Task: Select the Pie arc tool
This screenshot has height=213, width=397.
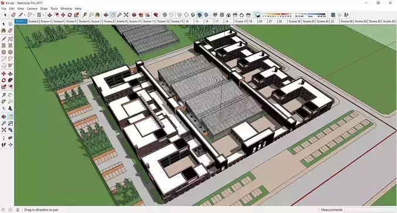Action: [11, 66]
